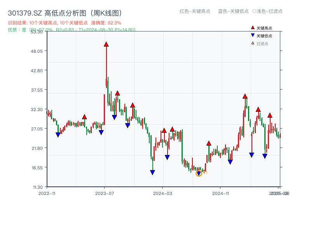Click the red key-high marker atop the tallest spike
311x233 pixels.
pyautogui.click(x=106, y=44)
